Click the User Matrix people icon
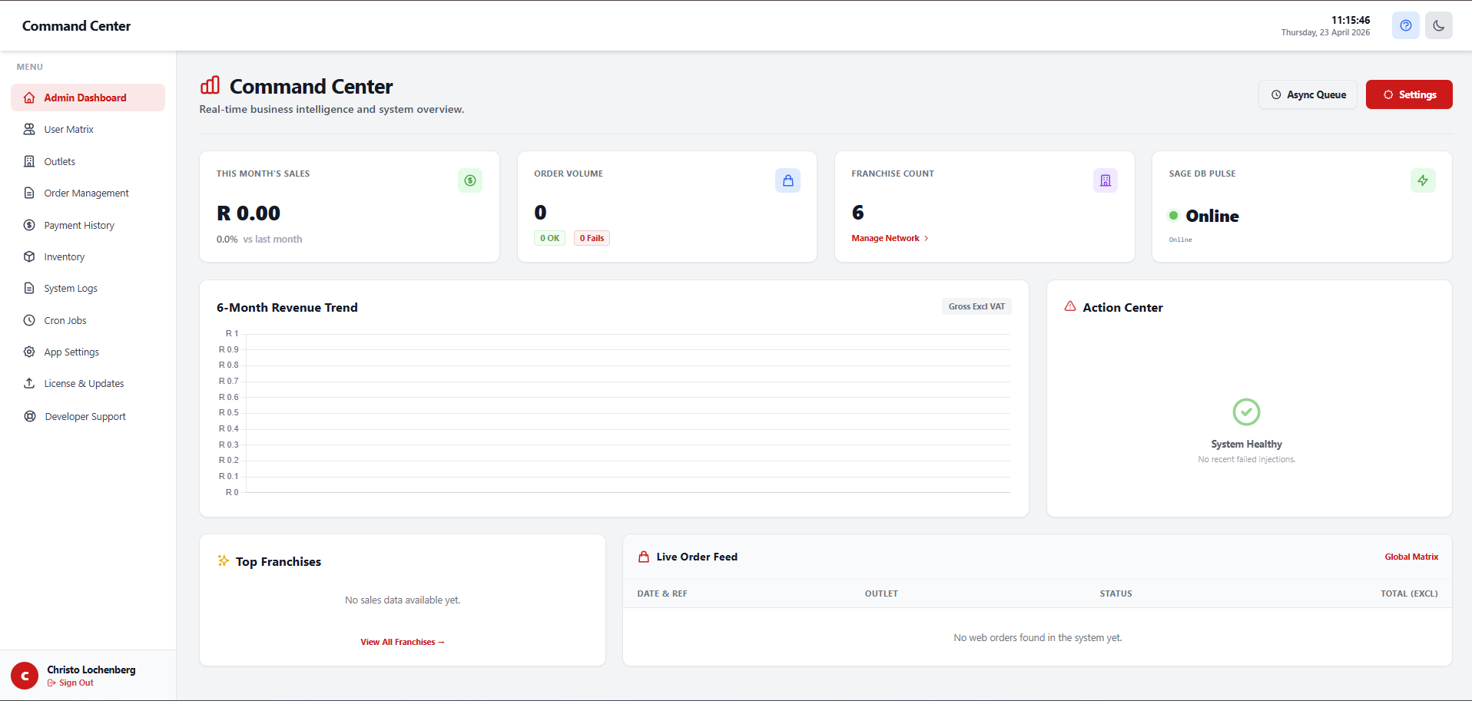Screen dimensions: 1472x701 coord(29,129)
